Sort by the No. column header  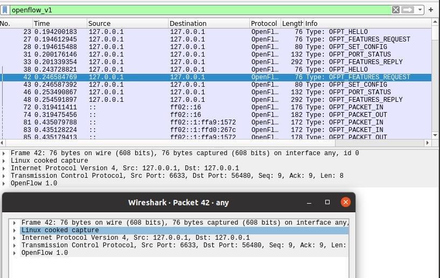coord(16,24)
